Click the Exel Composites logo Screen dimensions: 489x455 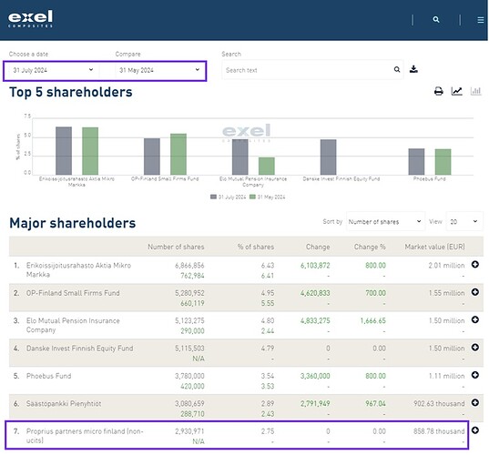click(x=30, y=19)
